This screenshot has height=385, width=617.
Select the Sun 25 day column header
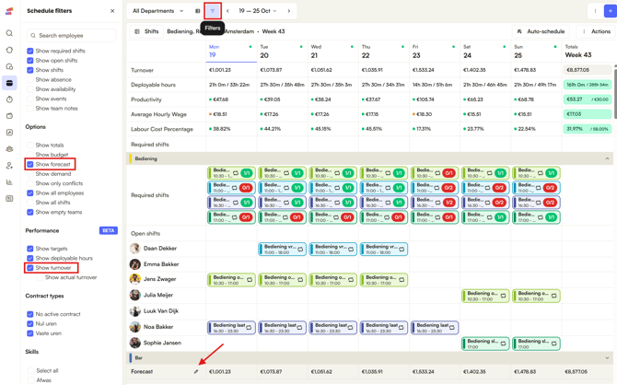click(x=536, y=52)
